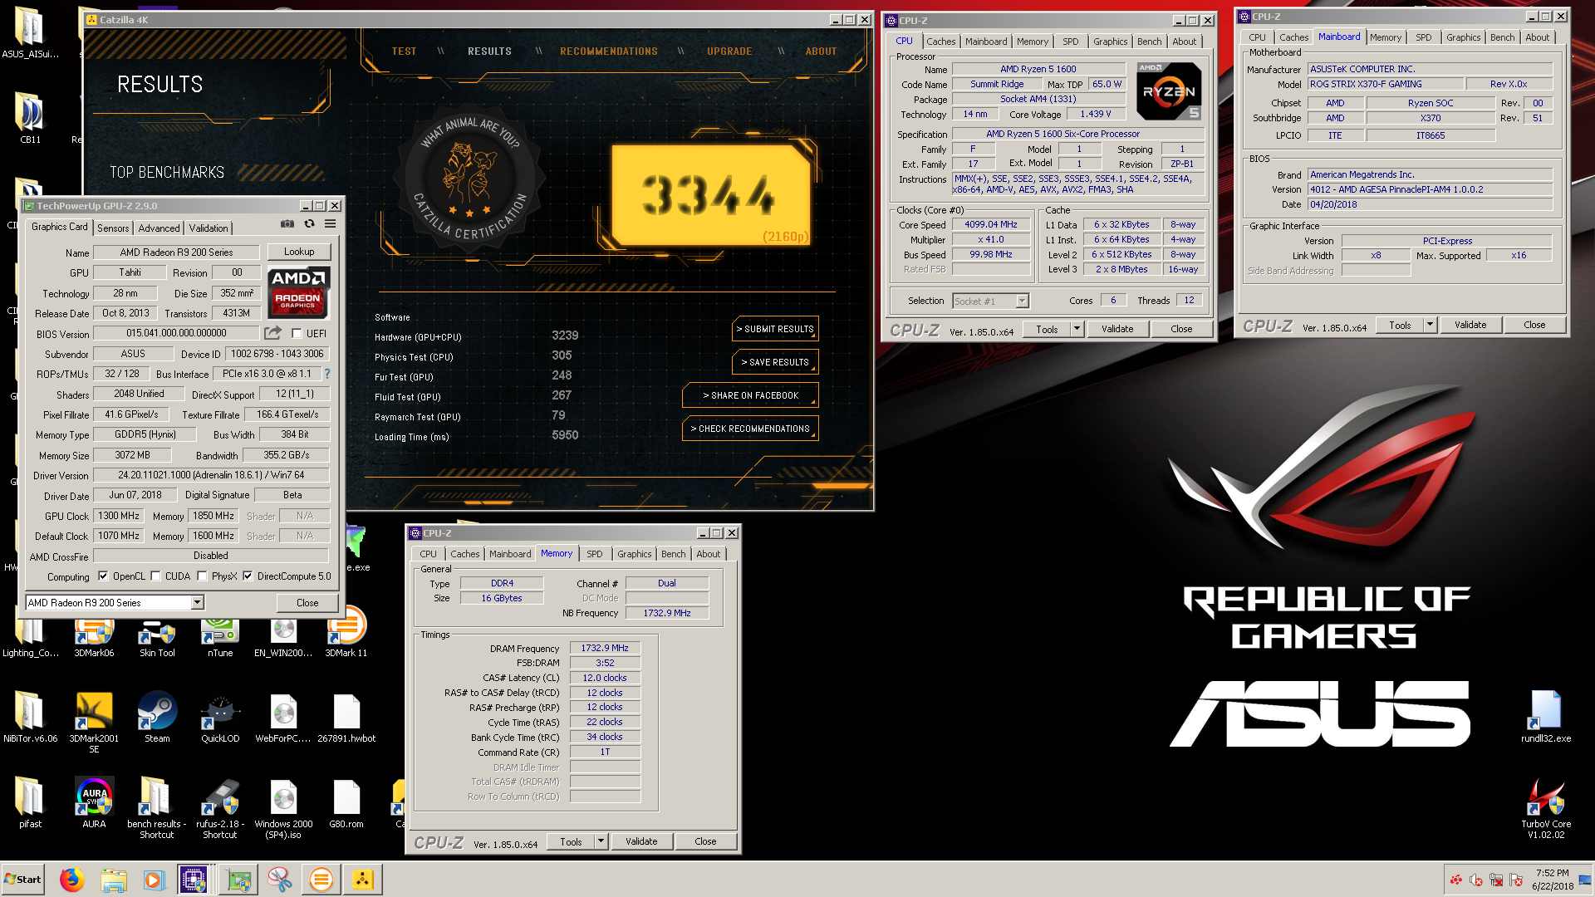Click the SUBMIT RESULTS button
This screenshot has width=1595, height=897.
[775, 329]
